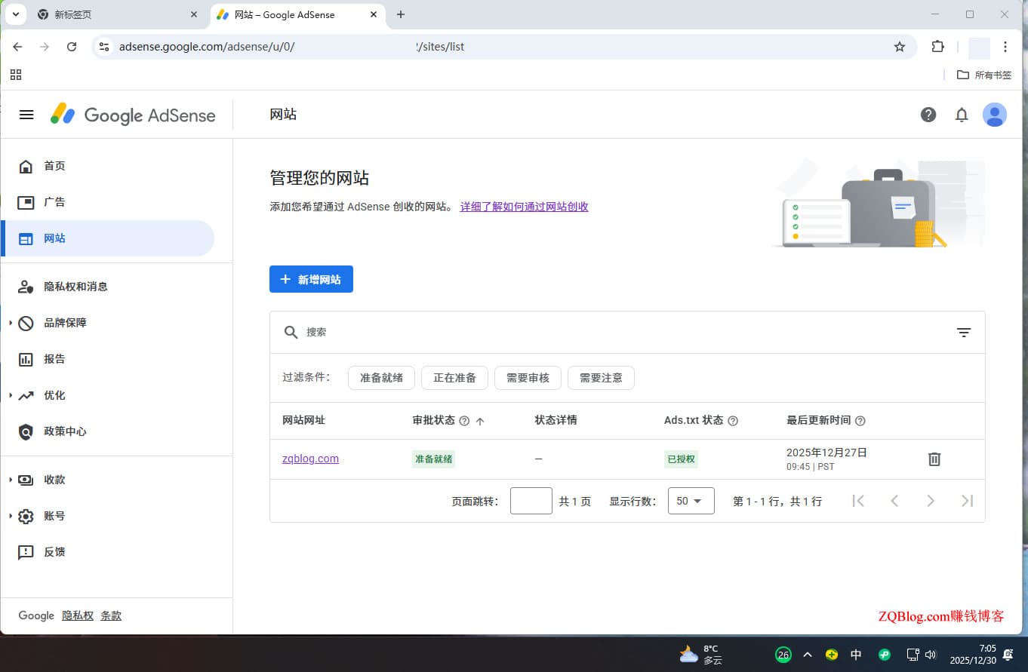This screenshot has height=672, width=1028.
Task: Open 详细了解如何通过网站创收 link
Action: point(524,207)
